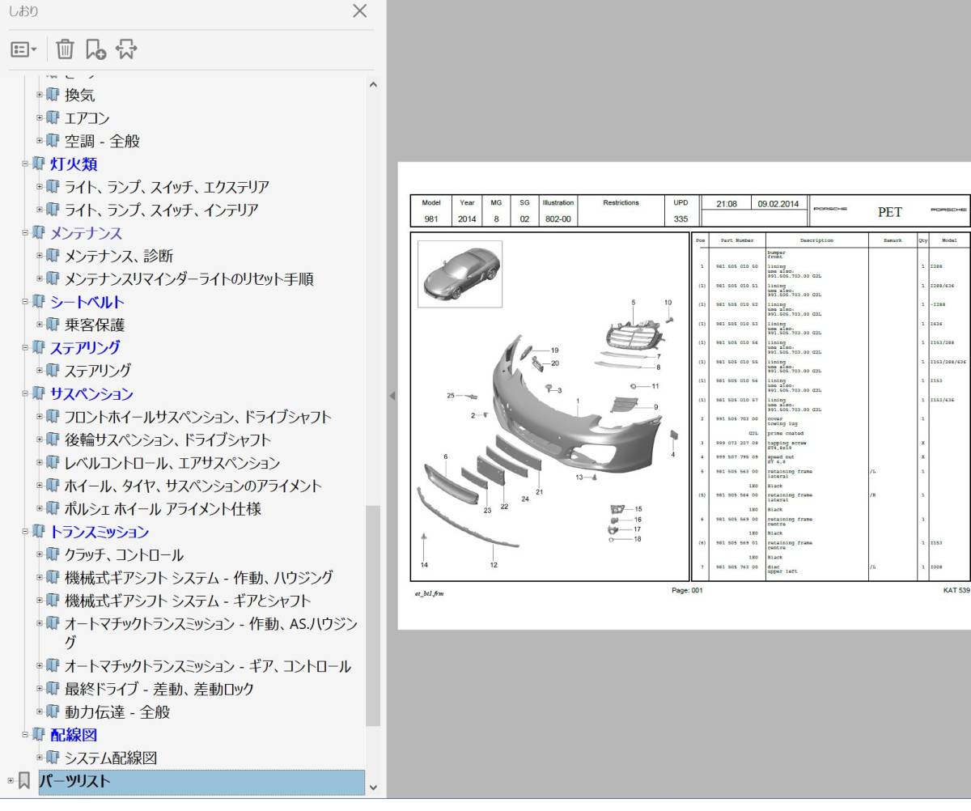Click bookmark icon beside 乗客保護
The height and width of the screenshot is (811, 971).
click(53, 325)
